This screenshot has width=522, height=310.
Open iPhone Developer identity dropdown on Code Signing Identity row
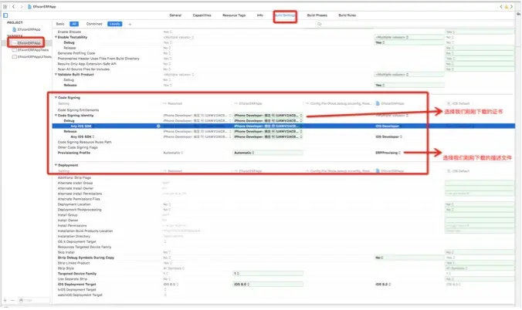268,116
